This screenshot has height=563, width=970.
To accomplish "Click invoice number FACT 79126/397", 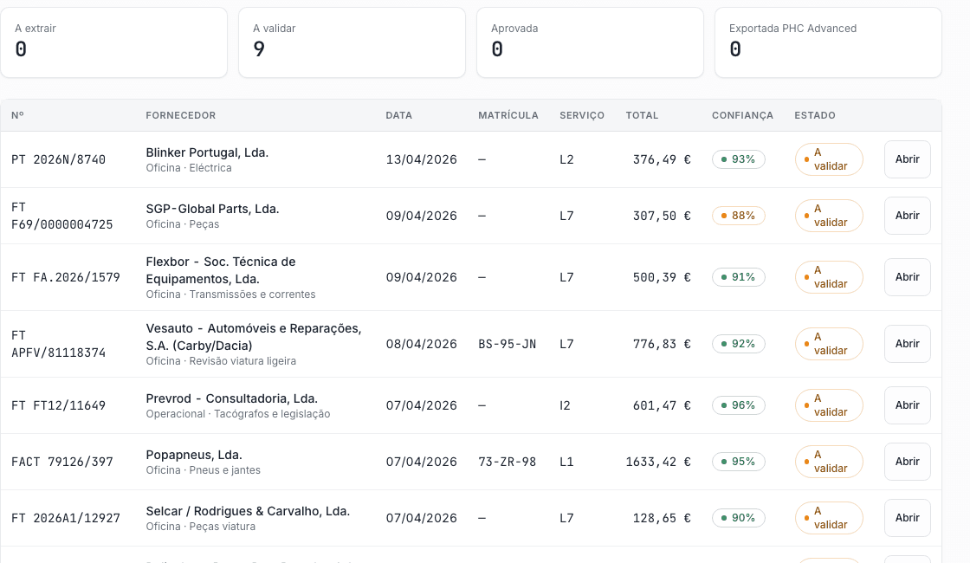I will (x=61, y=462).
